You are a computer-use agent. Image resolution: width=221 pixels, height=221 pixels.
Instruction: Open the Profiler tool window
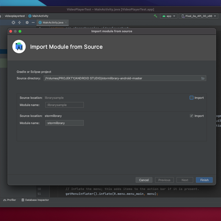10,200
